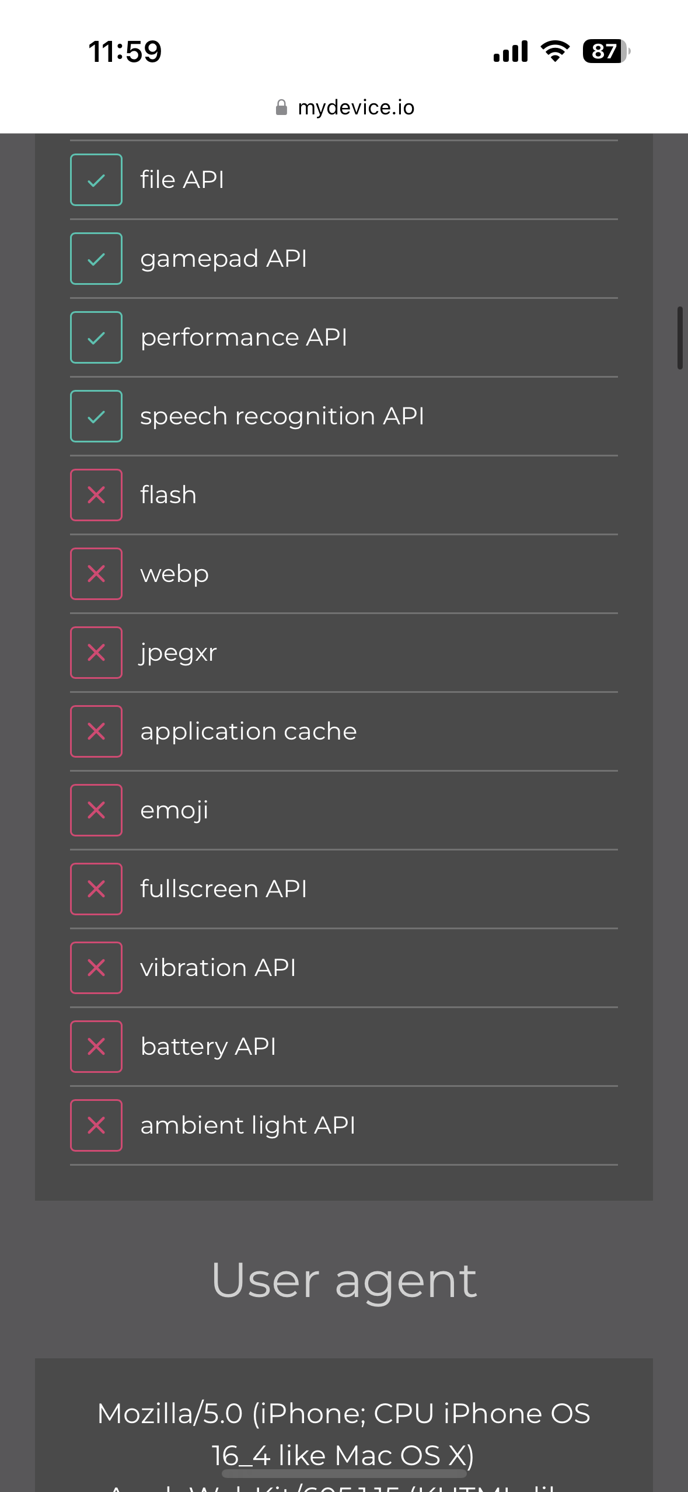
Task: Click the file API checkmark icon
Action: click(96, 180)
